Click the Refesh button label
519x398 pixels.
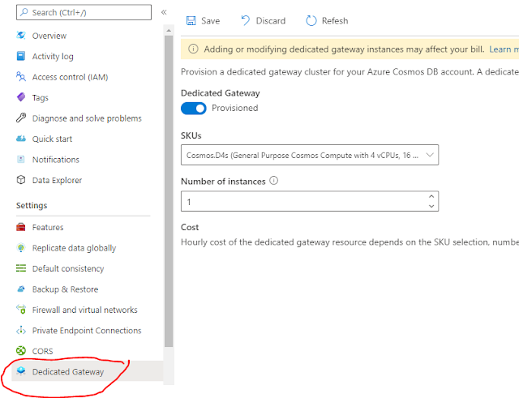coord(335,21)
